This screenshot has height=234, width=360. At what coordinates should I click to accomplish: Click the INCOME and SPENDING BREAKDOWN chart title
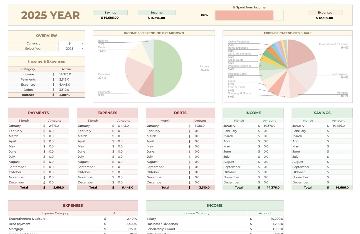(x=154, y=33)
